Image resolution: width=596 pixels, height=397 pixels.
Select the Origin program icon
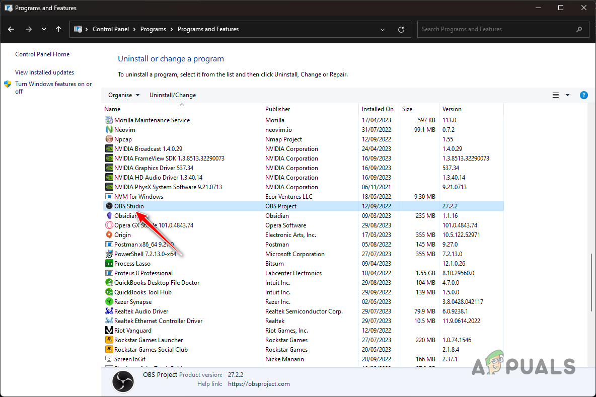pyautogui.click(x=109, y=234)
